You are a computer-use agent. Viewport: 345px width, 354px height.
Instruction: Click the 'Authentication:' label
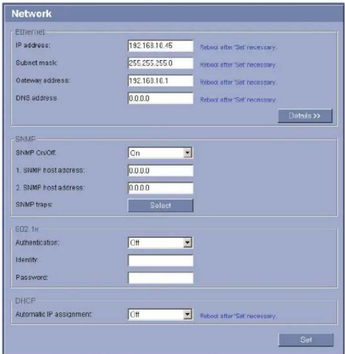[x=37, y=243]
